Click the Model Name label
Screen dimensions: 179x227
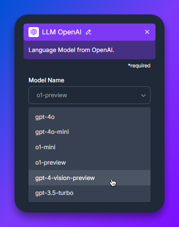47,80
